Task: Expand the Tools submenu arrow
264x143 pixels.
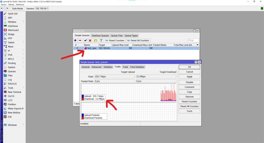Action: coord(23,88)
